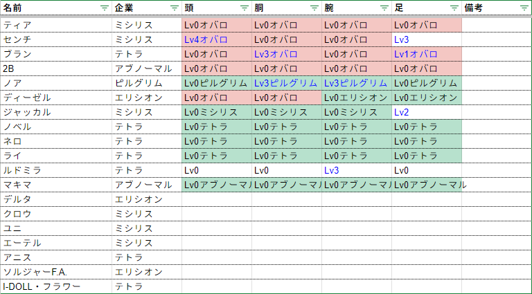
Task: Click ティア's 頭 cell Lv0オバロ
Action: coord(216,25)
